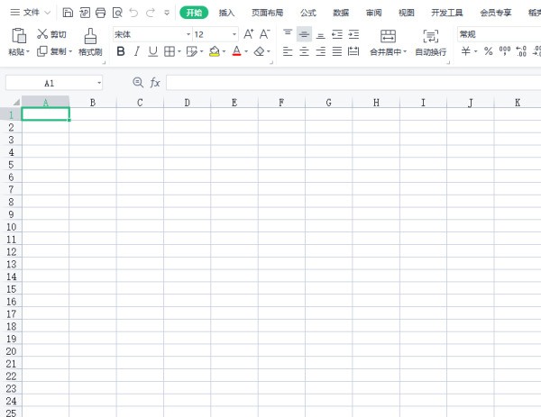Screen dimensions: 541x417
Task: Open the borders dropdown arrow
Action: (179, 51)
